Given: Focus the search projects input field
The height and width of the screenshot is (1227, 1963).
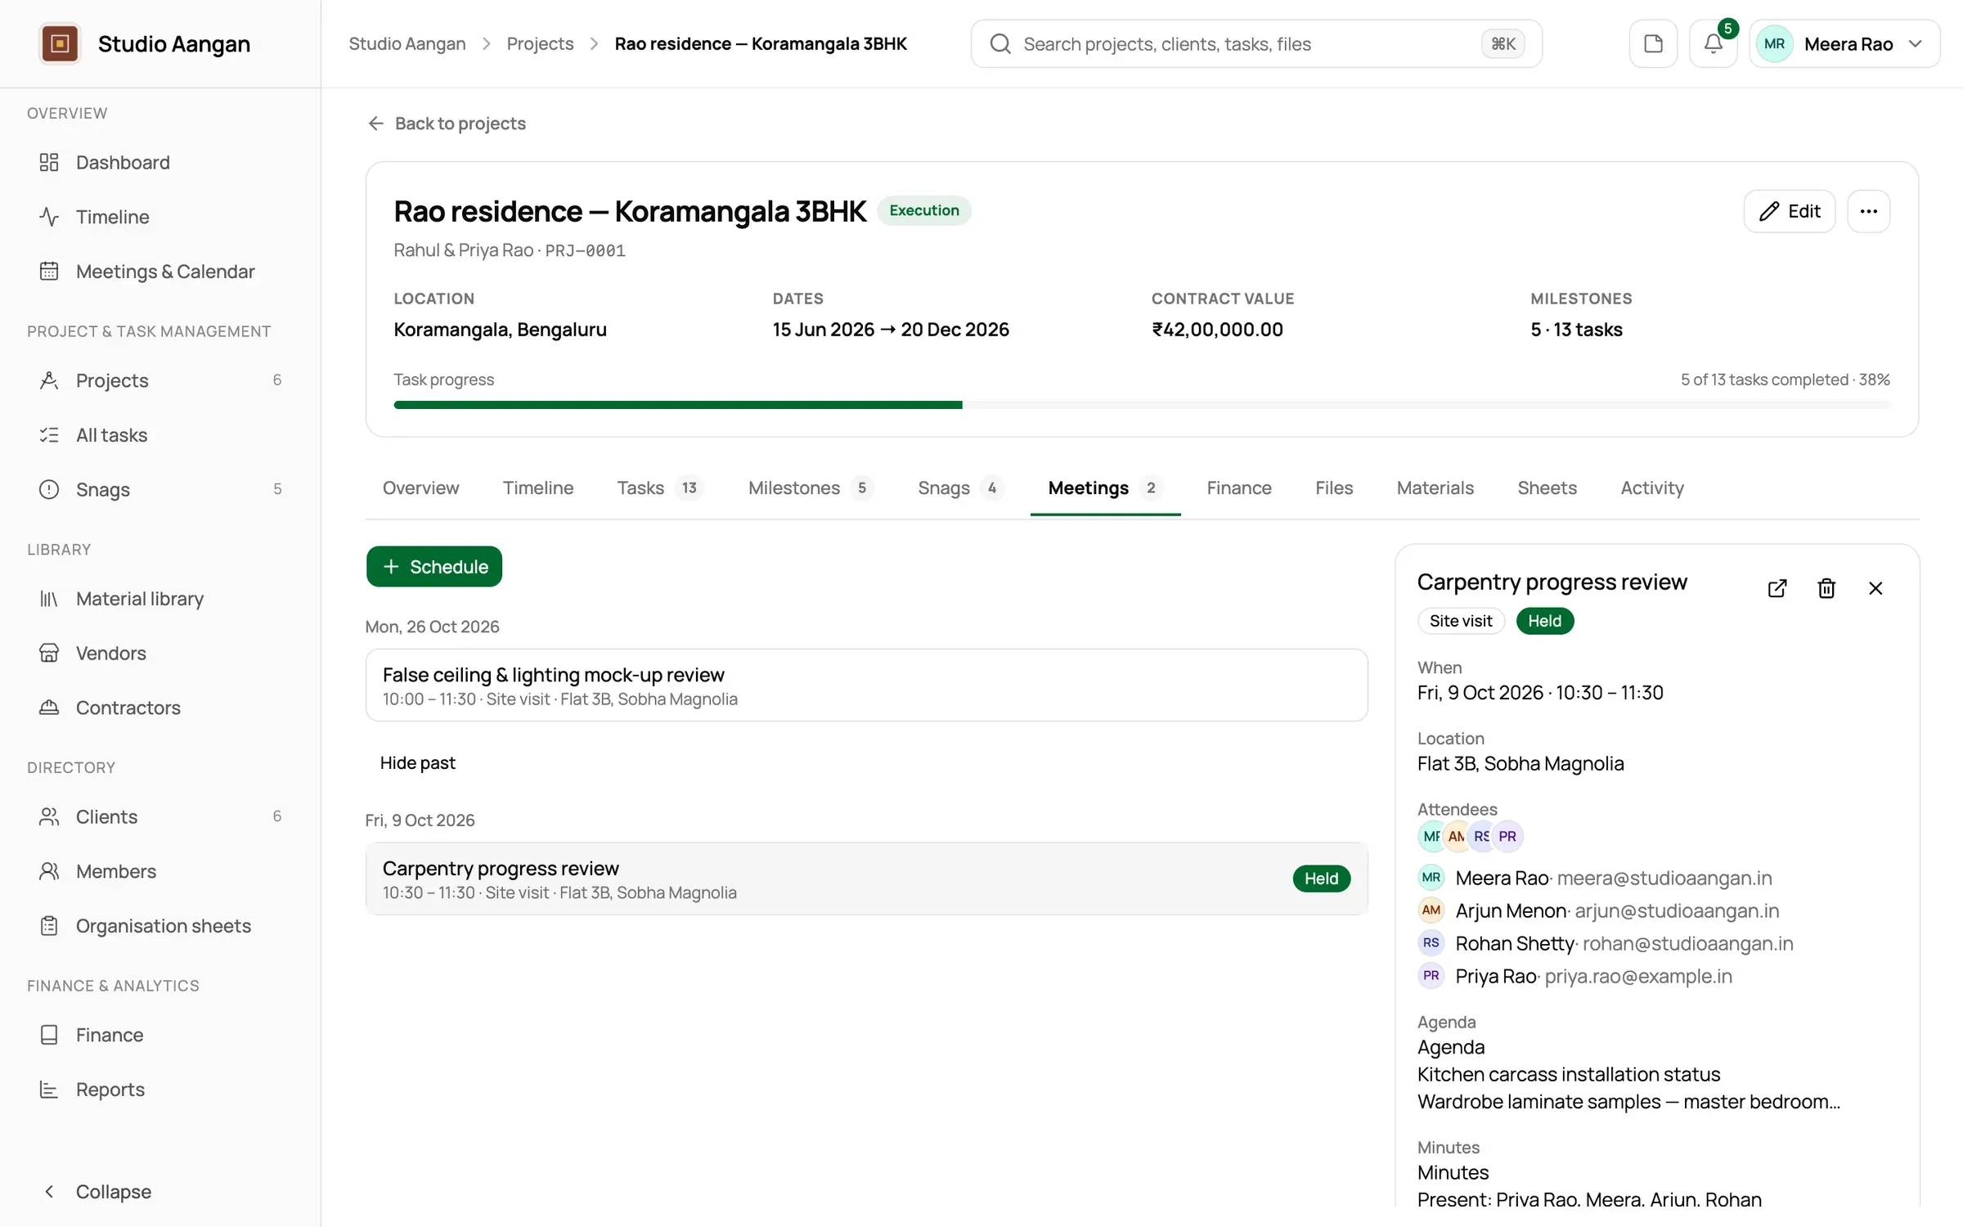Looking at the screenshot, I should 1256,43.
